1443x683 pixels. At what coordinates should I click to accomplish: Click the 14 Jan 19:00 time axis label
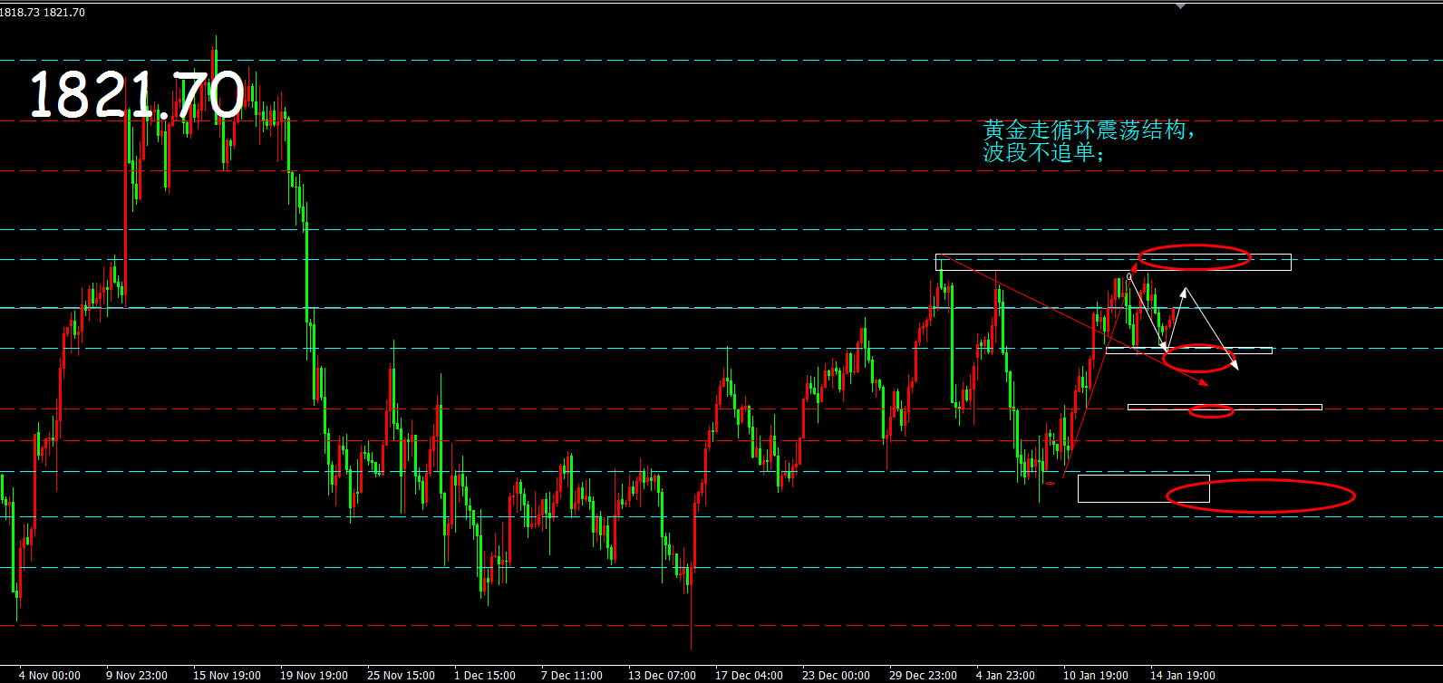coord(1183,676)
